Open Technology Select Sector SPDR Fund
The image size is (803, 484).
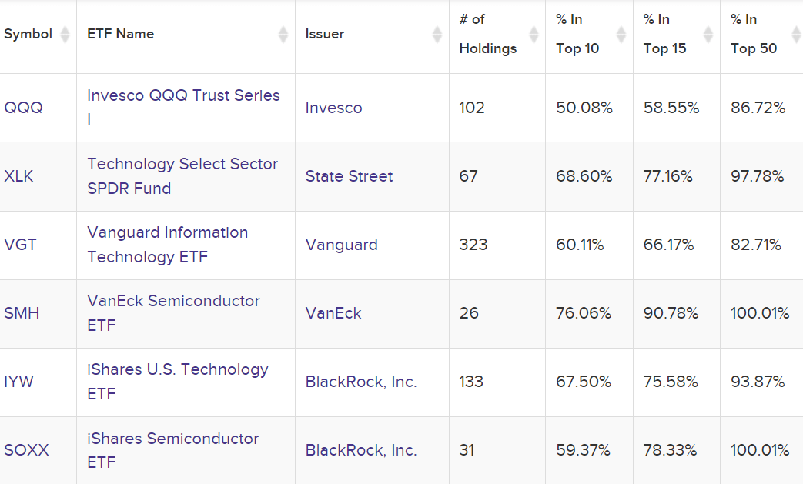click(182, 165)
